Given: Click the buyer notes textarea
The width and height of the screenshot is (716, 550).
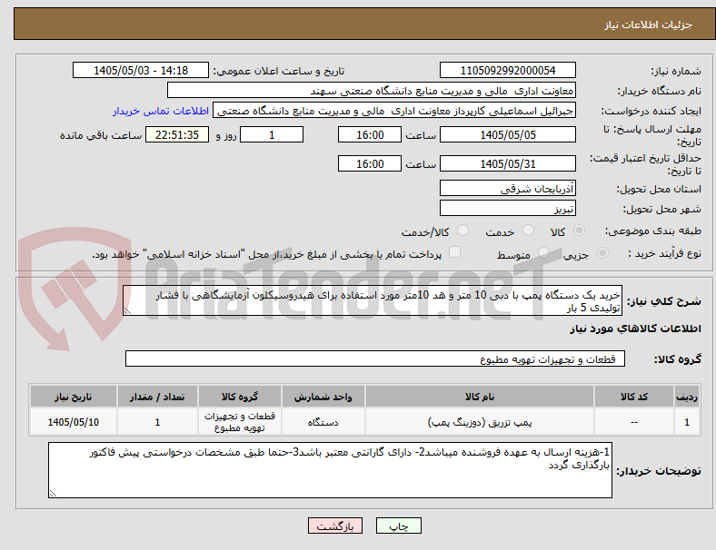Looking at the screenshot, I should coord(330,470).
